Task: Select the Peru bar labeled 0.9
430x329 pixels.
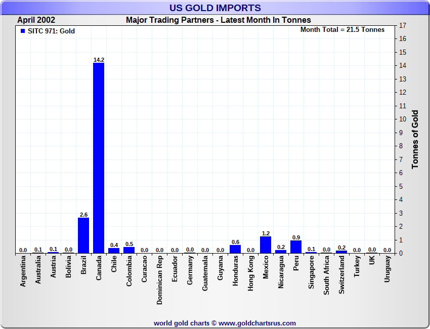Action: coord(296,247)
